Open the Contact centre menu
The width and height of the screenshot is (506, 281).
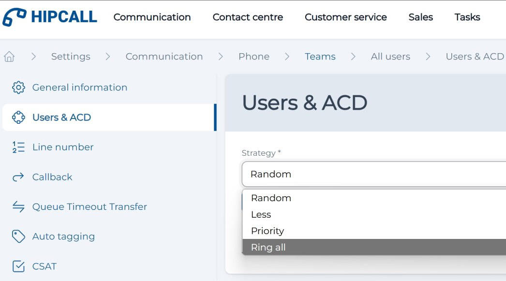click(x=248, y=17)
